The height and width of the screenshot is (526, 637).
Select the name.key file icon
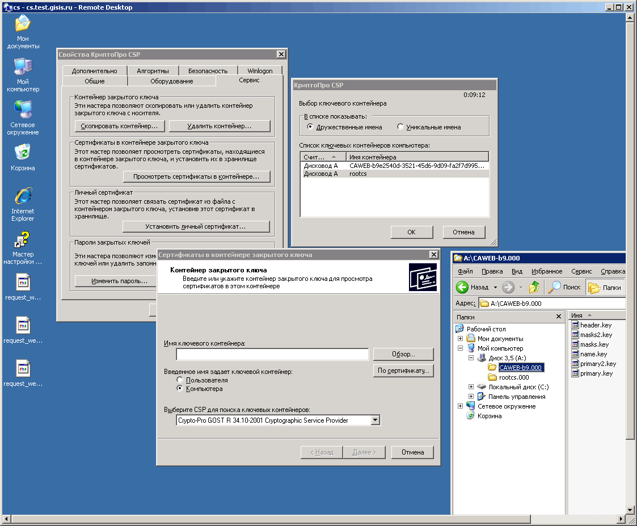click(575, 354)
